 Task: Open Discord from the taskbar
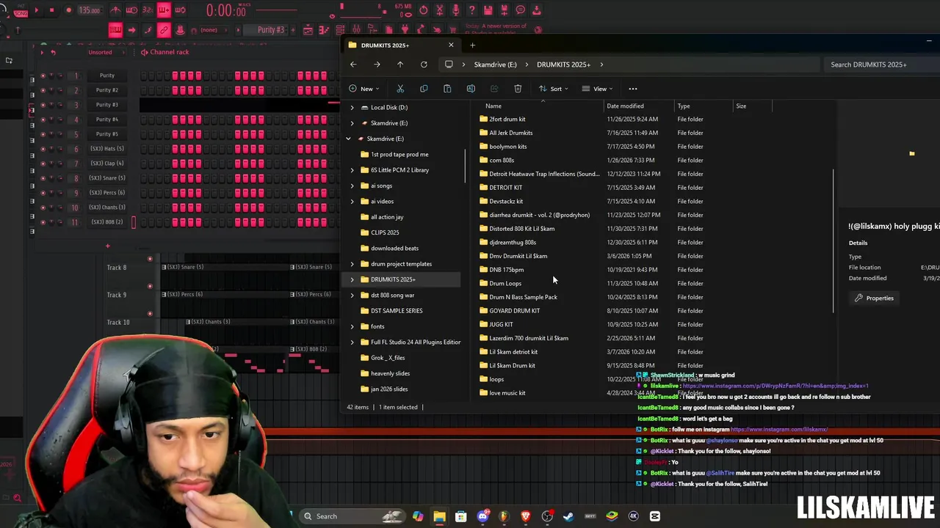pyautogui.click(x=482, y=516)
